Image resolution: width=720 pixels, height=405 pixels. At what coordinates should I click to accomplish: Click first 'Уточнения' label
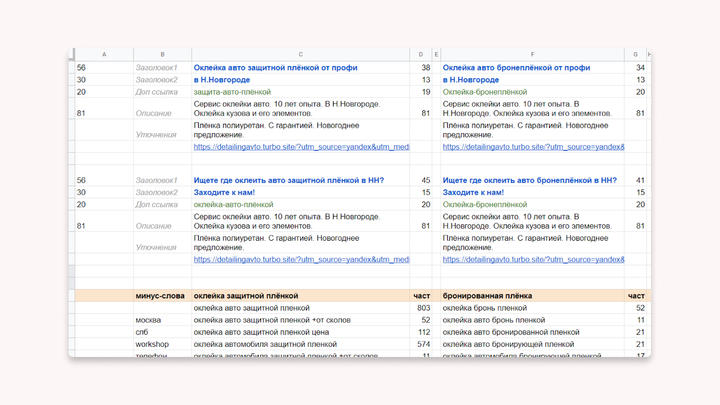(x=156, y=135)
